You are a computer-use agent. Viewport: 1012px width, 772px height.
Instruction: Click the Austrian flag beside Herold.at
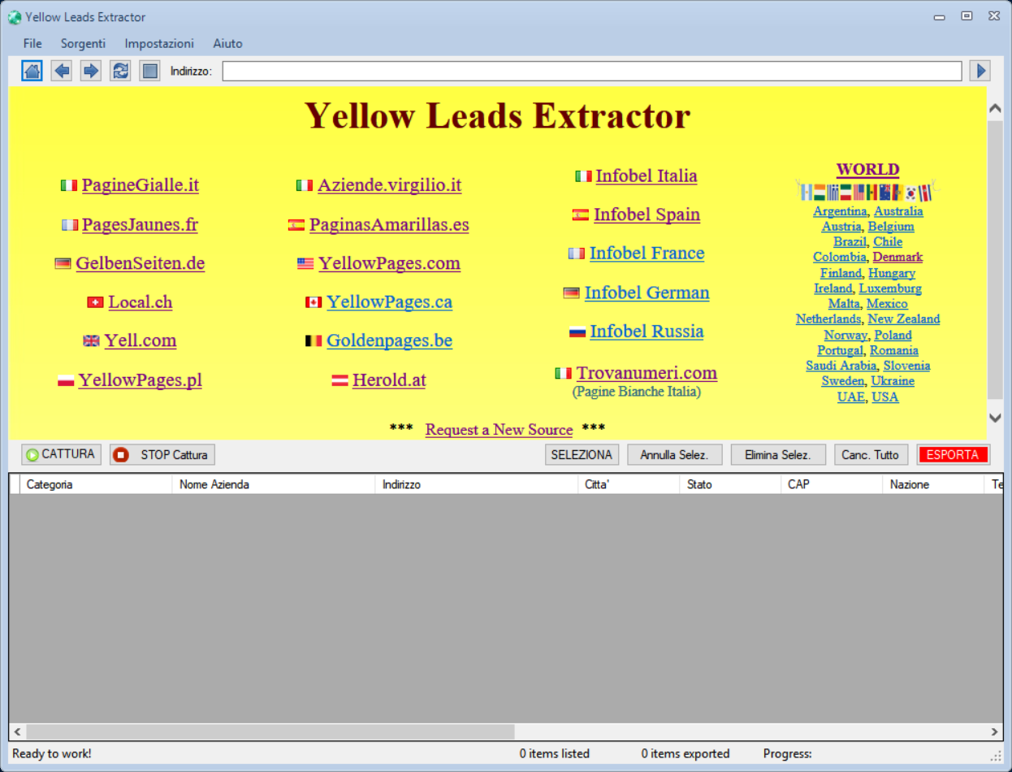[339, 380]
